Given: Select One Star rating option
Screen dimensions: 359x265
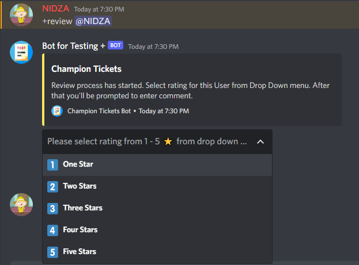Looking at the screenshot, I should click(x=78, y=164).
